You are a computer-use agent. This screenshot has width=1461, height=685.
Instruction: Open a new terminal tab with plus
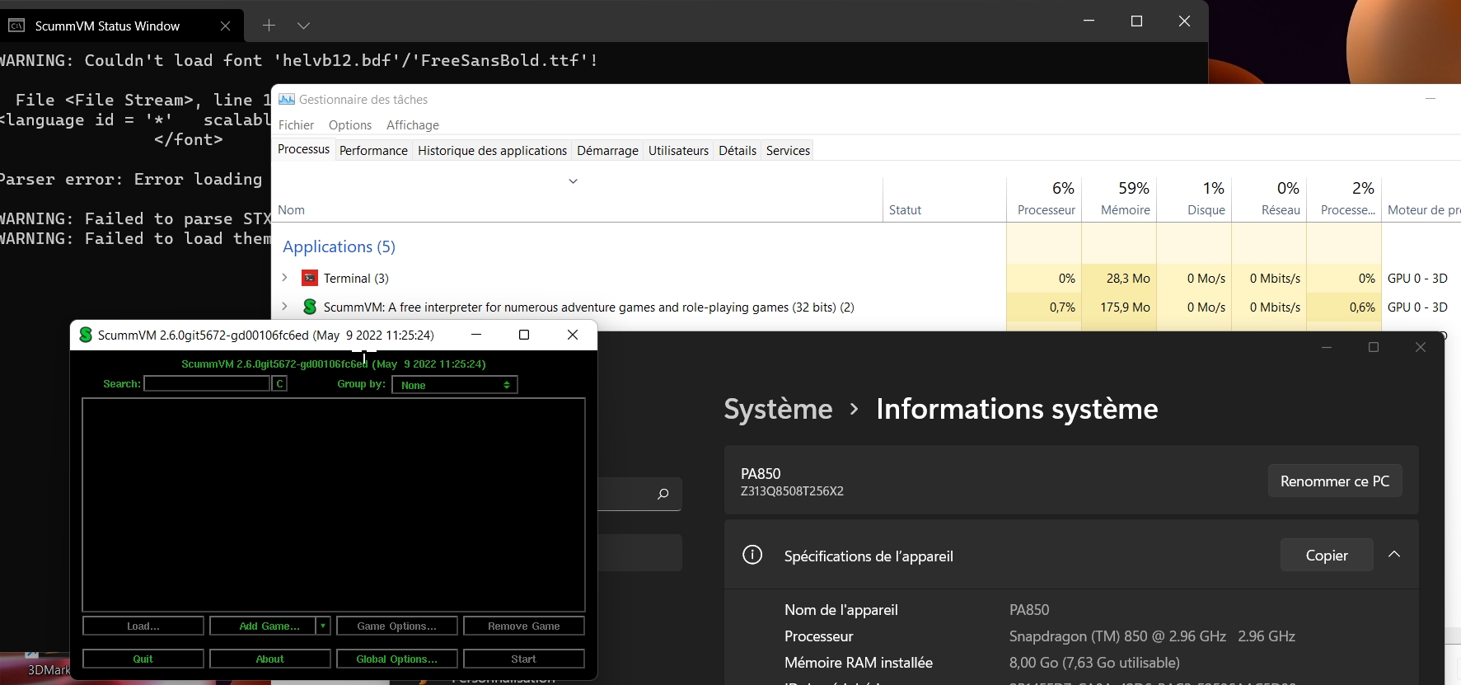[x=269, y=26]
